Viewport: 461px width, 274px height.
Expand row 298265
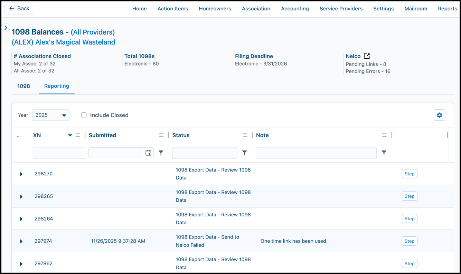21,196
